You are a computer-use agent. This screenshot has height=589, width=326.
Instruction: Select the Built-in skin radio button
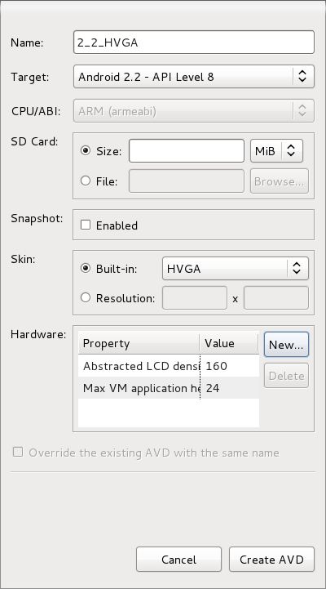[86, 269]
